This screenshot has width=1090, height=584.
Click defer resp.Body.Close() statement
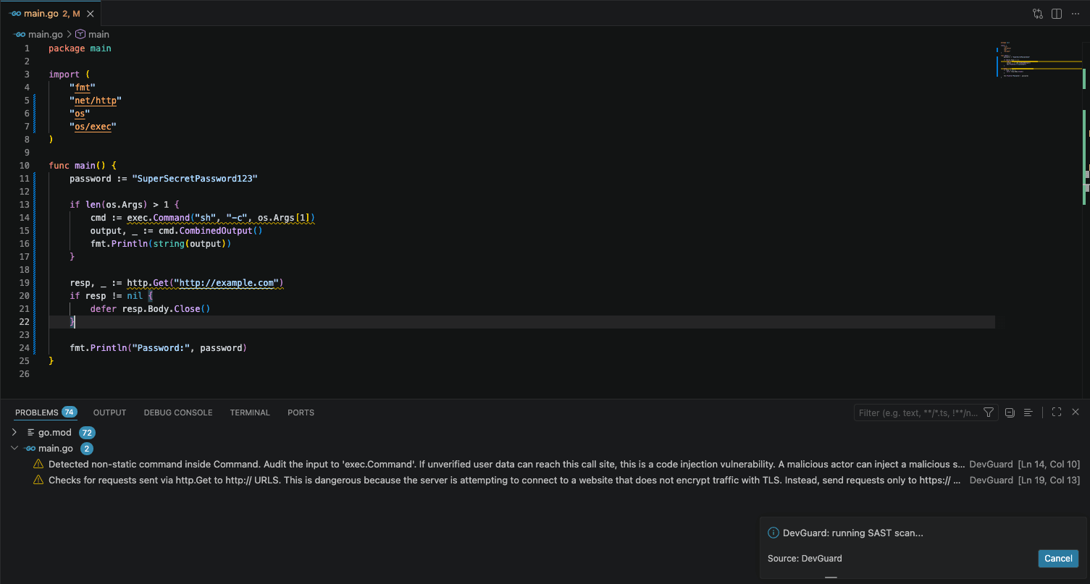click(x=150, y=309)
